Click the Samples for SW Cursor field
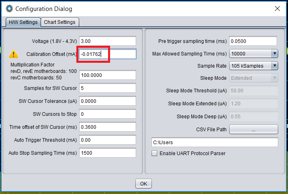The width and height of the screenshot is (288, 194). pyautogui.click(x=108, y=88)
